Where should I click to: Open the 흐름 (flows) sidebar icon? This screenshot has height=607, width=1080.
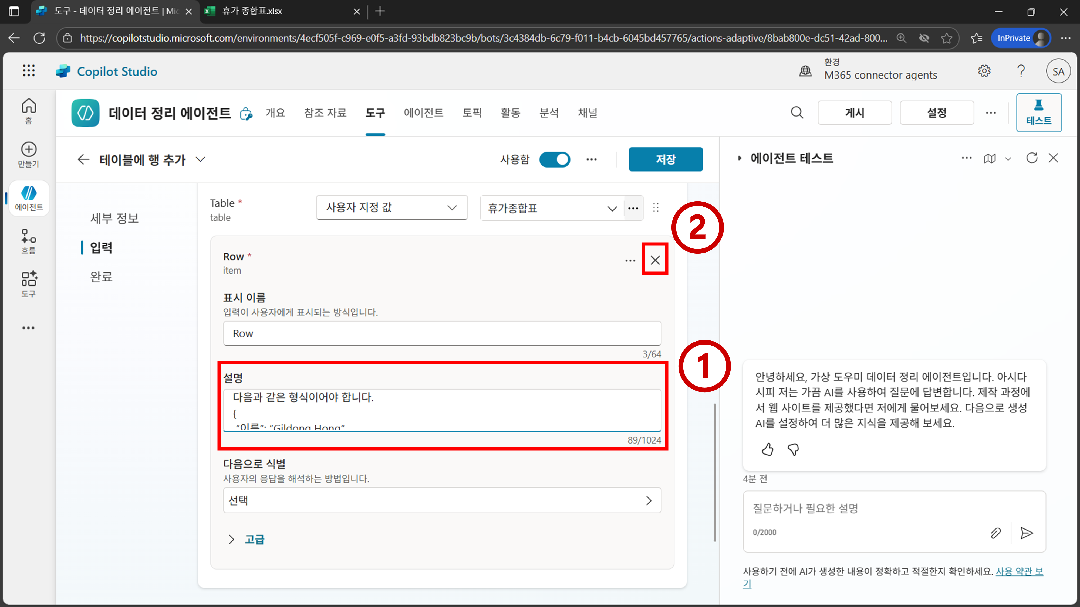coord(29,241)
